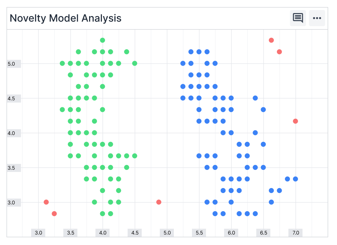337x245 pixels.
Task: Select the leftmost green data point
Action: pyautogui.click(x=62, y=63)
